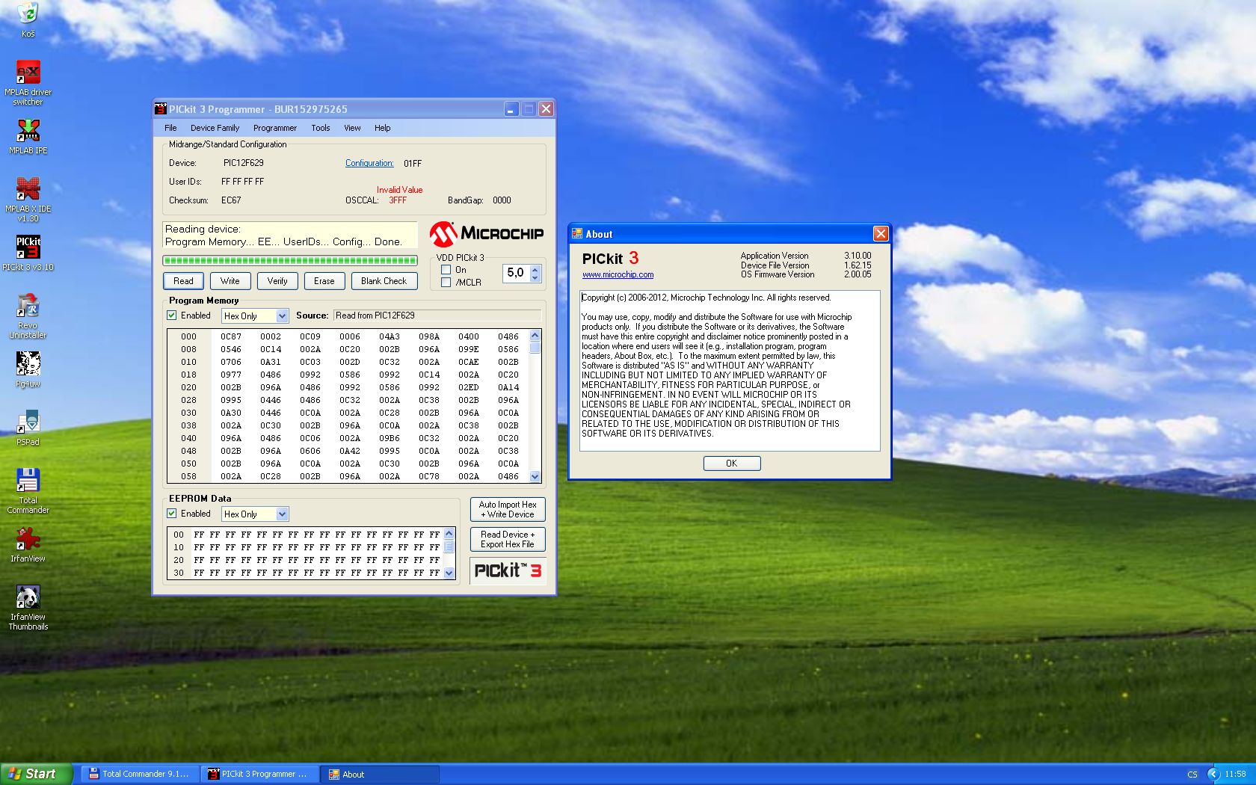Enable the VDD PICkit 3 On checkbox
This screenshot has width=1256, height=785.
[446, 270]
